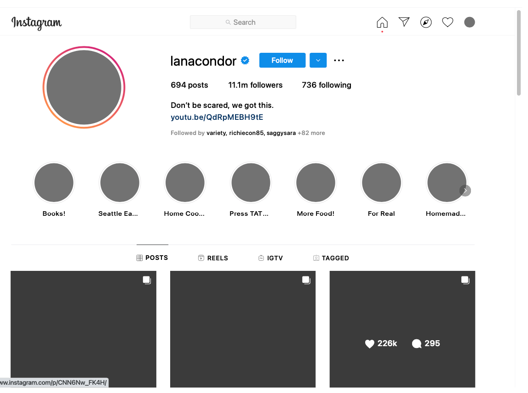
Task: Open the 694 posts count
Action: pyautogui.click(x=189, y=85)
